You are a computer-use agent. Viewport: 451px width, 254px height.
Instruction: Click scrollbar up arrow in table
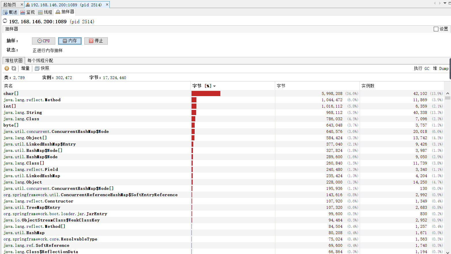coord(448,93)
